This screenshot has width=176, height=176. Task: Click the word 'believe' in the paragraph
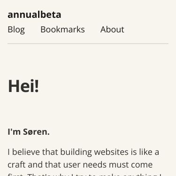tap(26, 152)
